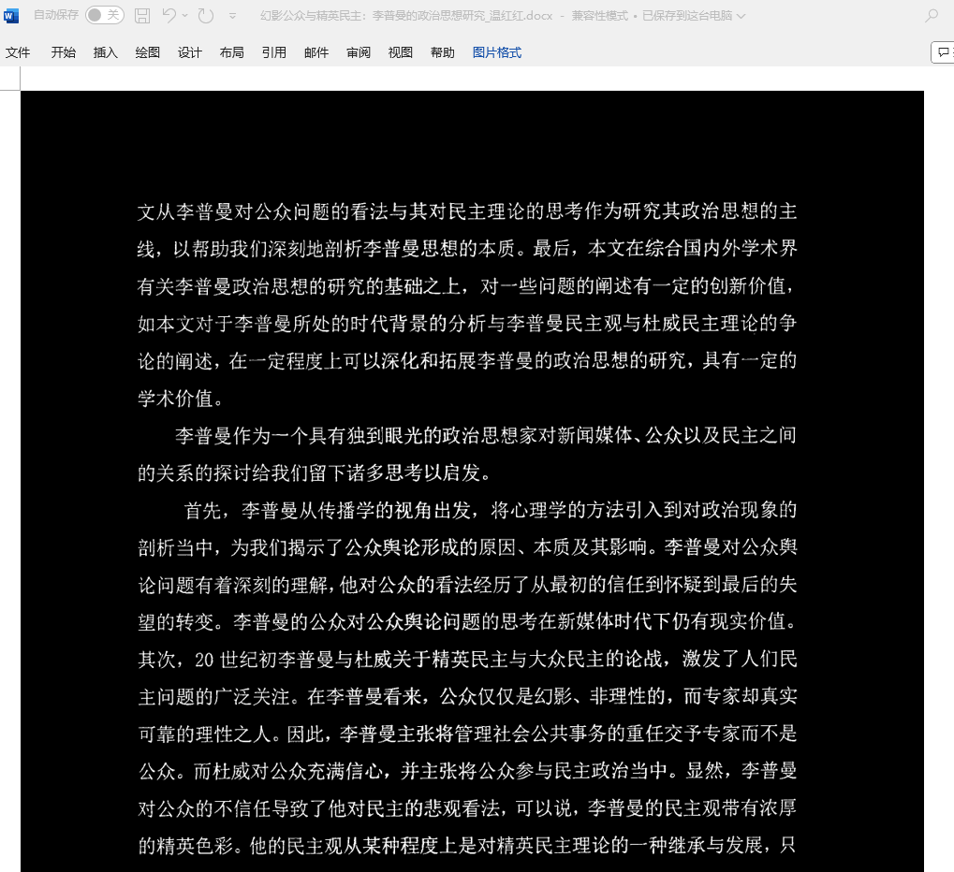Click the line starting with 首先，李普曼从传播学
Screen dimensions: 954x872
pos(491,510)
